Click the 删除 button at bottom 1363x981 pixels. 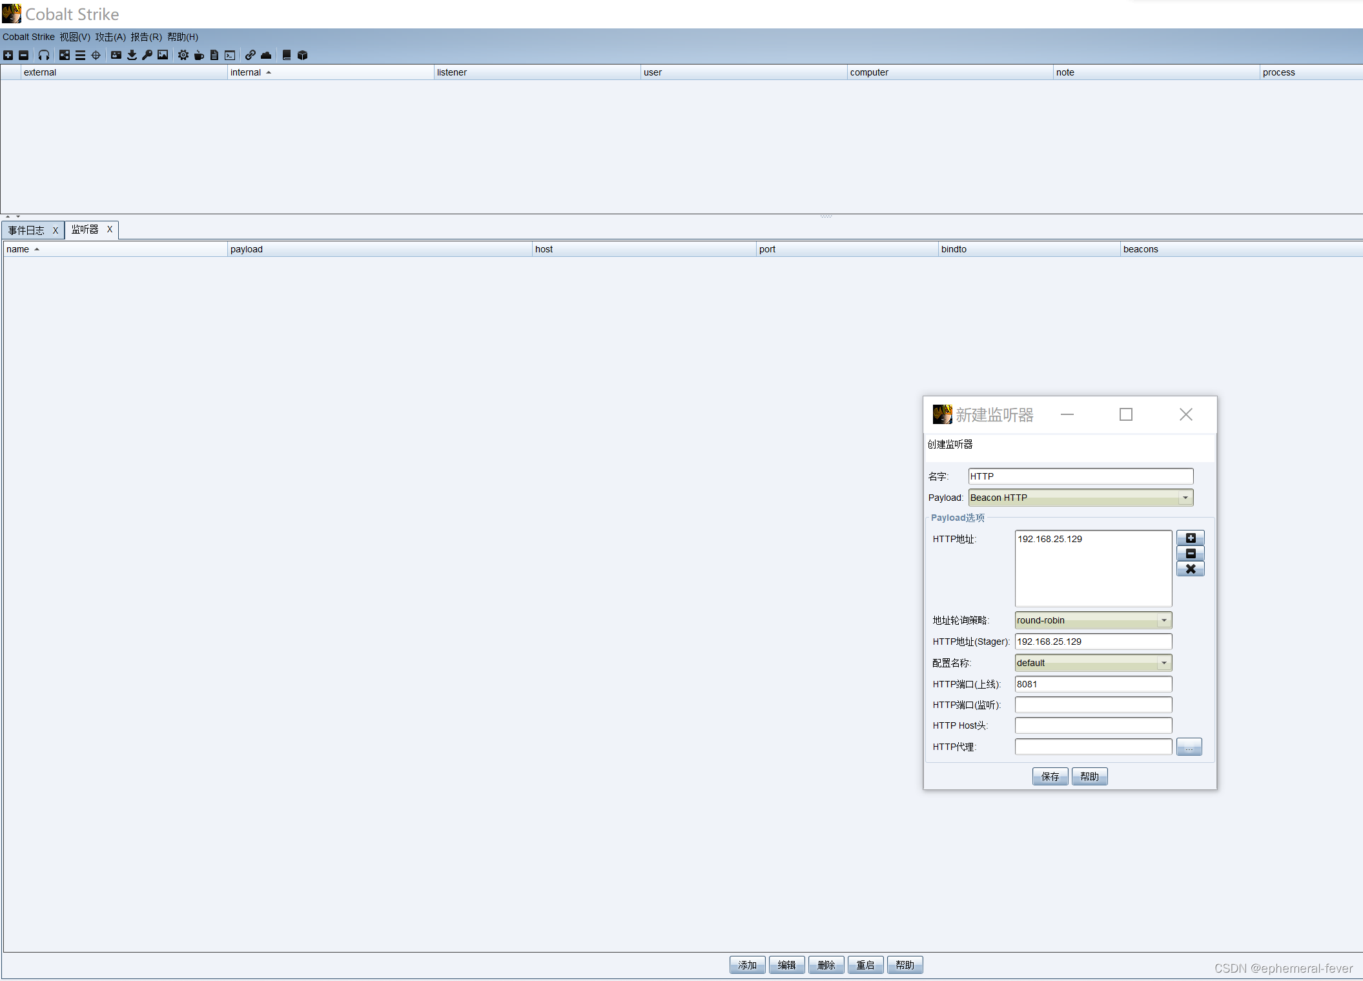826,965
